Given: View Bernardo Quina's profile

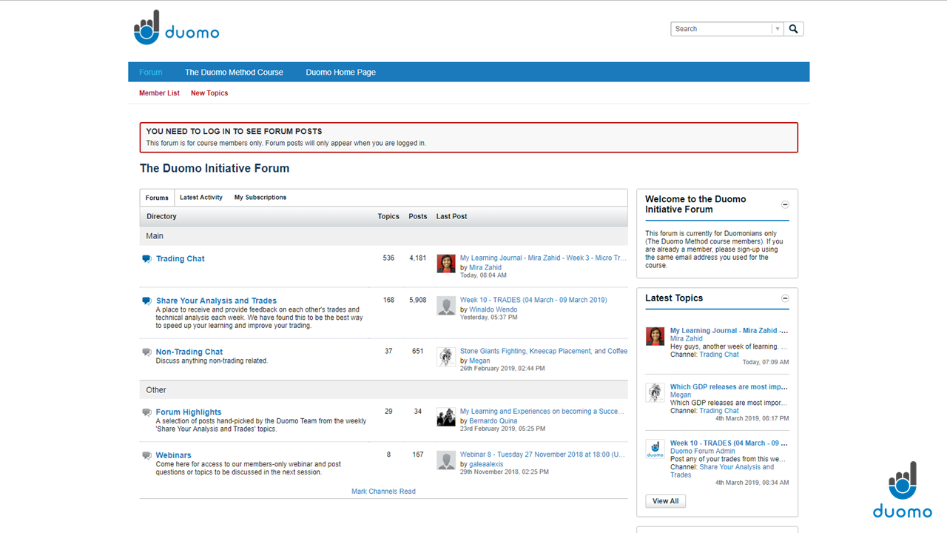Looking at the screenshot, I should tap(493, 420).
